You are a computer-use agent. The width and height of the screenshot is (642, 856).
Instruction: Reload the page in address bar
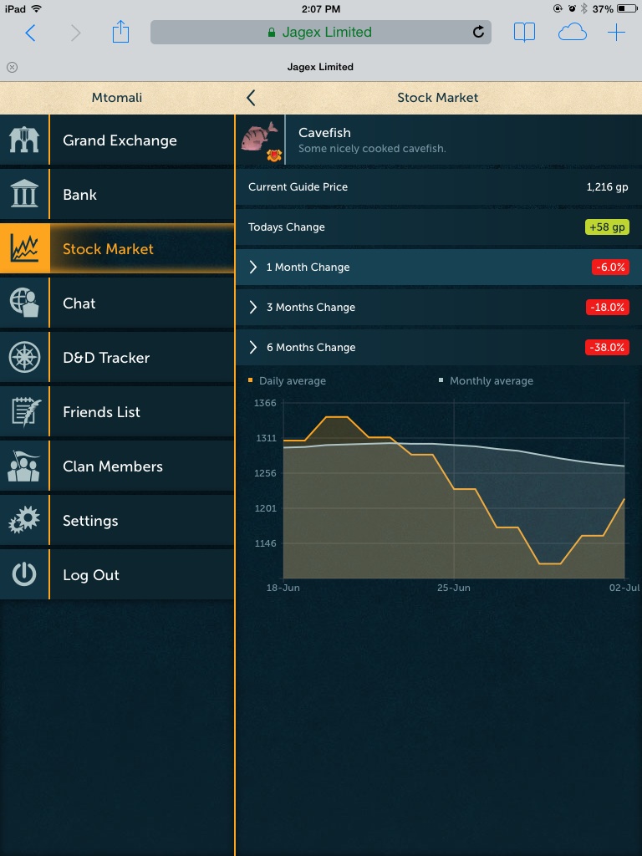click(478, 33)
